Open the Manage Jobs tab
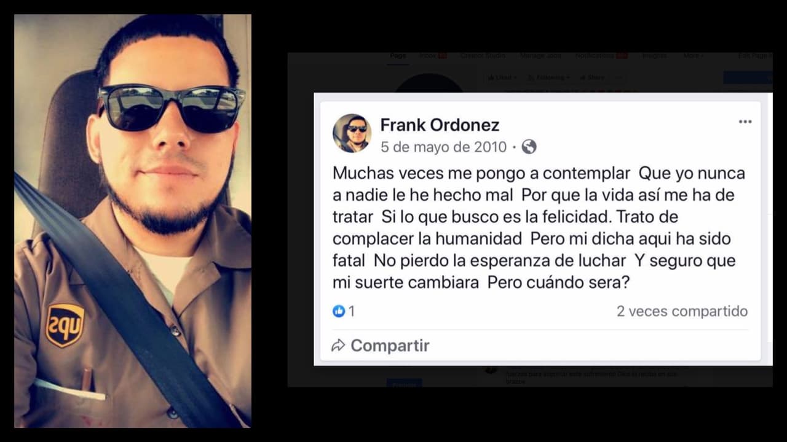 (540, 56)
